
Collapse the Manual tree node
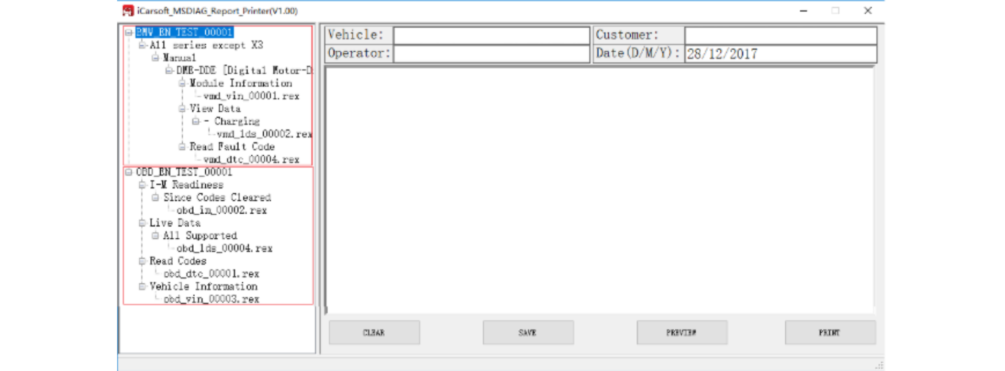pos(155,57)
